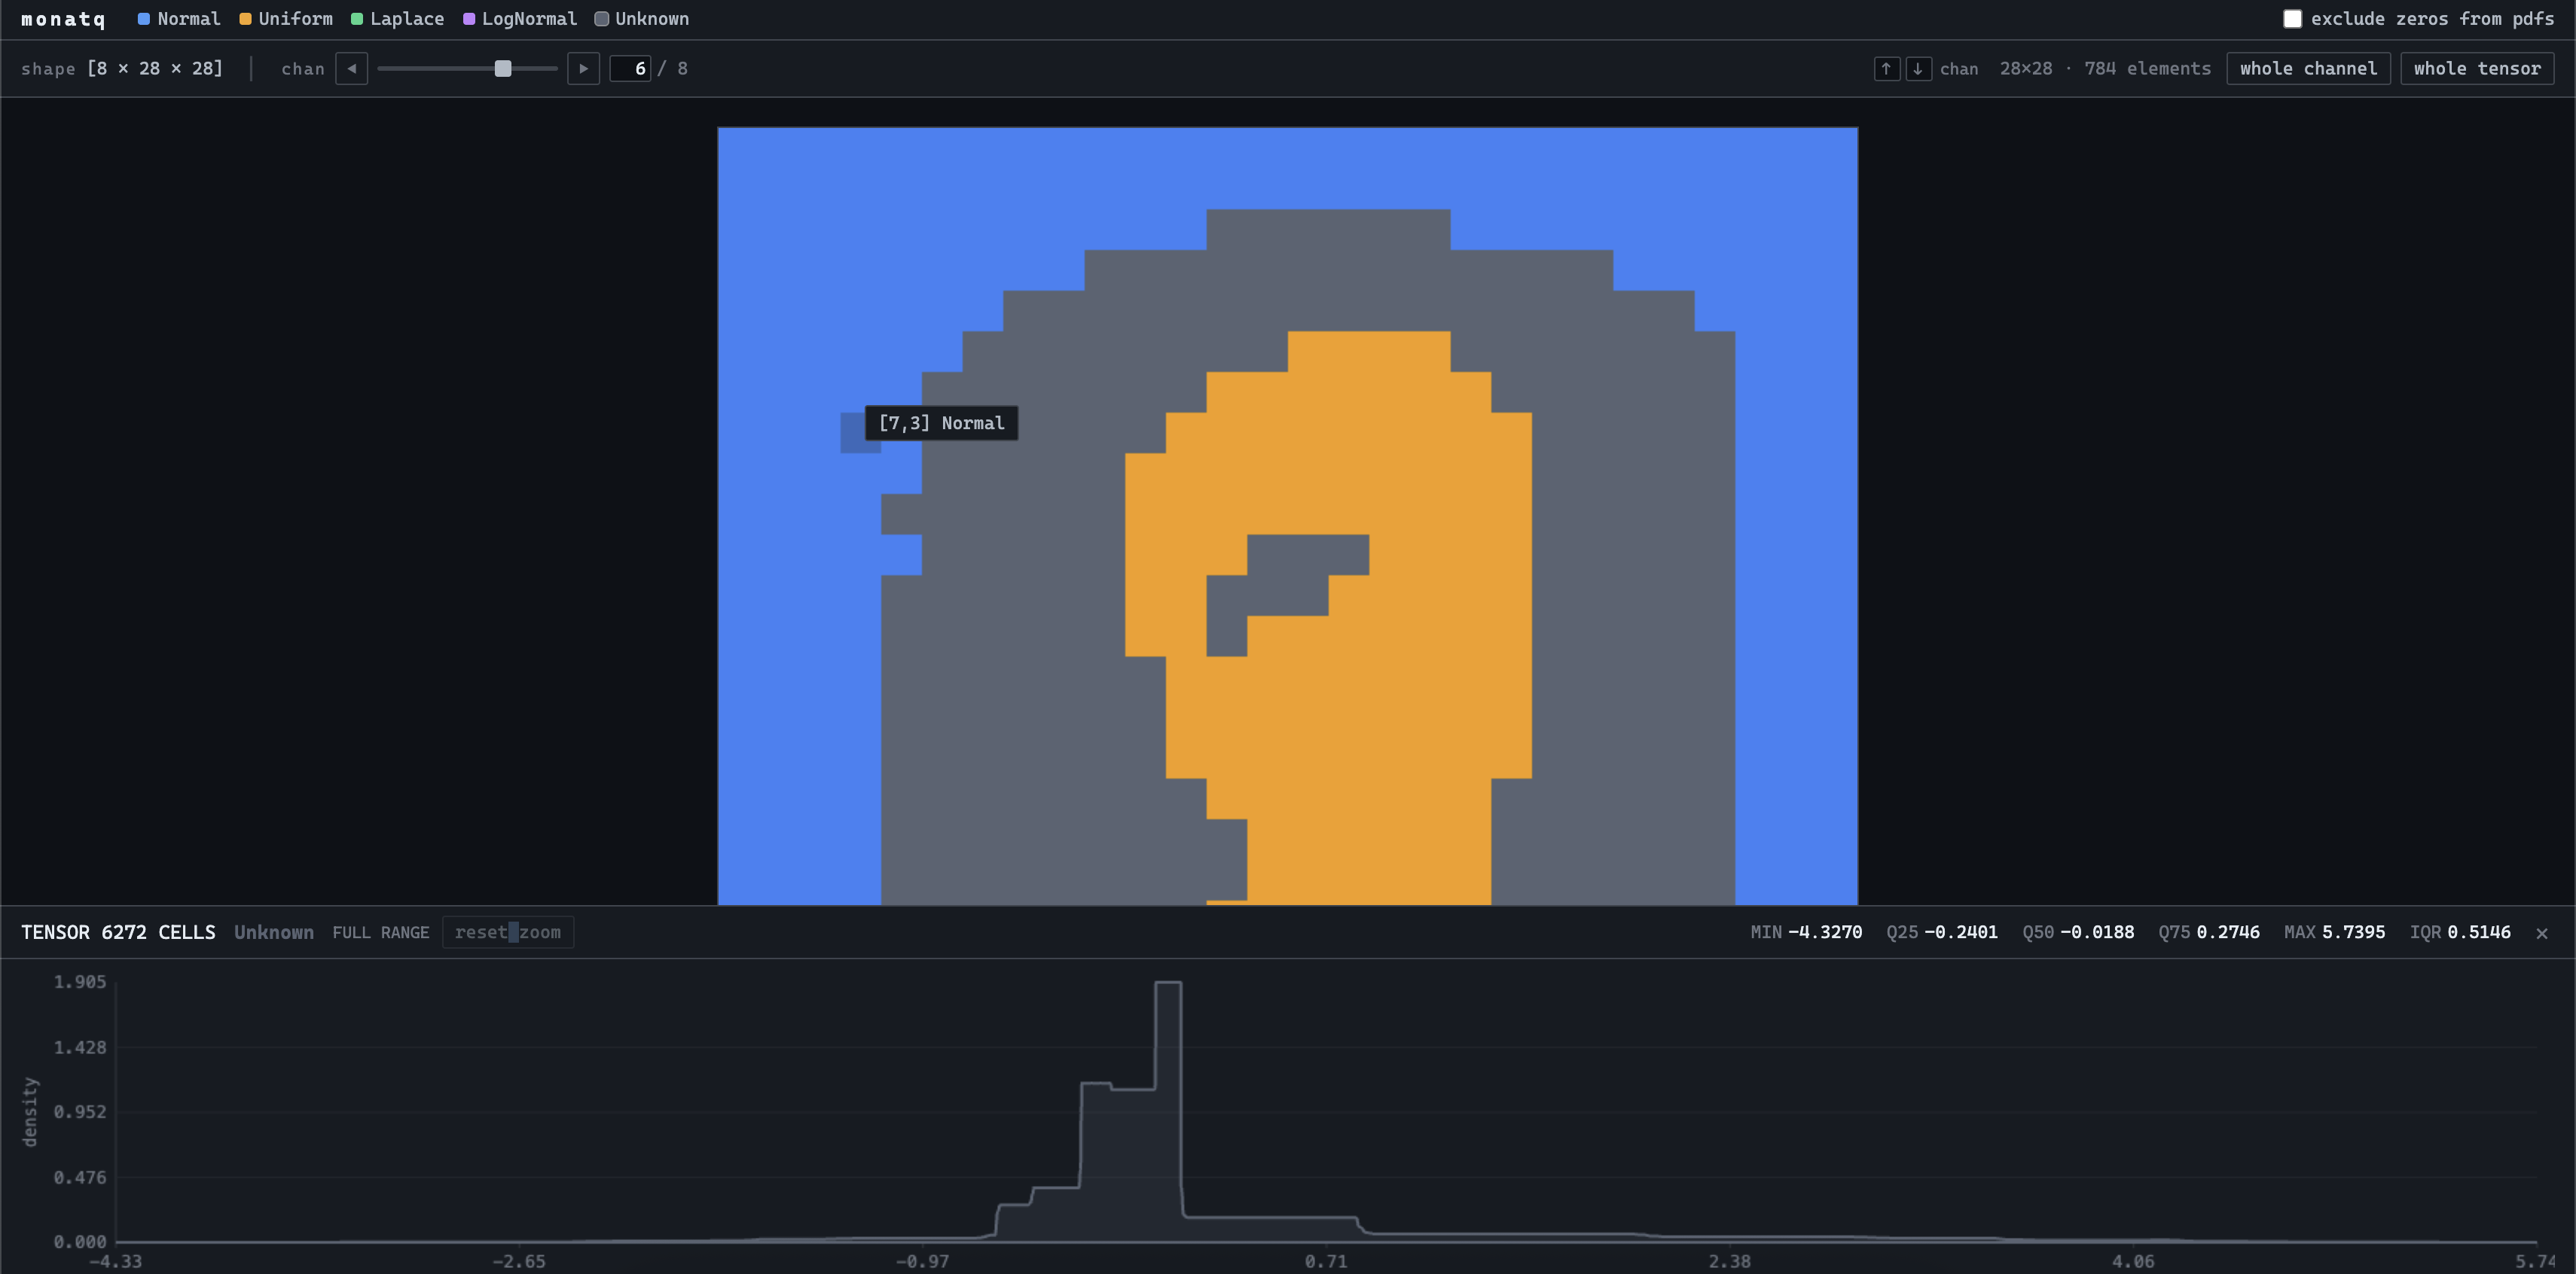Enable exclude zeros from pdfs

pyautogui.click(x=2293, y=18)
